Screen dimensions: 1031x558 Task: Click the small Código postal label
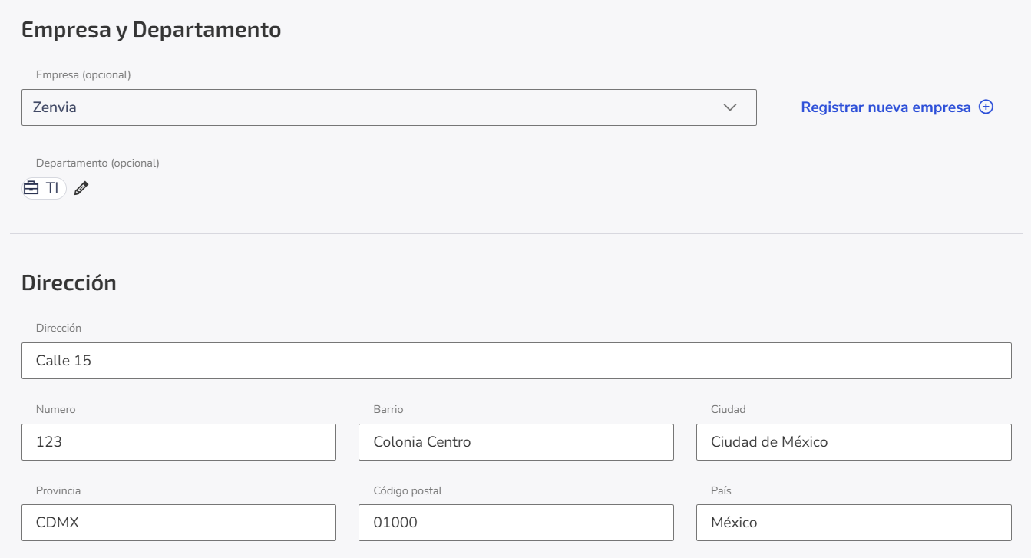click(408, 490)
